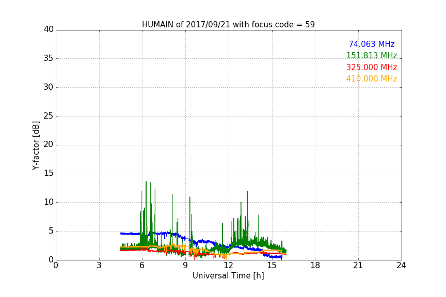446x297 pixels.
Task: Click the x-axis tick label '24'
Action: click(x=401, y=266)
